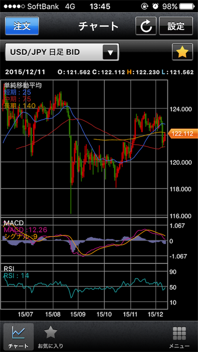Select the rotation lock status icon
This screenshot has height=352, width=198.
pyautogui.click(x=145, y=7)
